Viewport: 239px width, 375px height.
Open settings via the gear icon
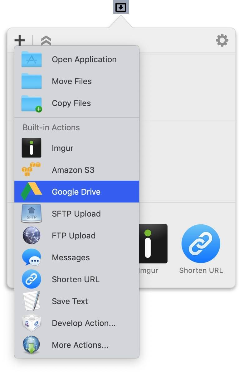[222, 41]
